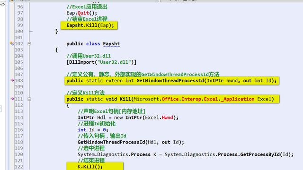Place cursor on 'Eap.Quit();' line
This screenshot has height=170, width=303.
click(82, 13)
